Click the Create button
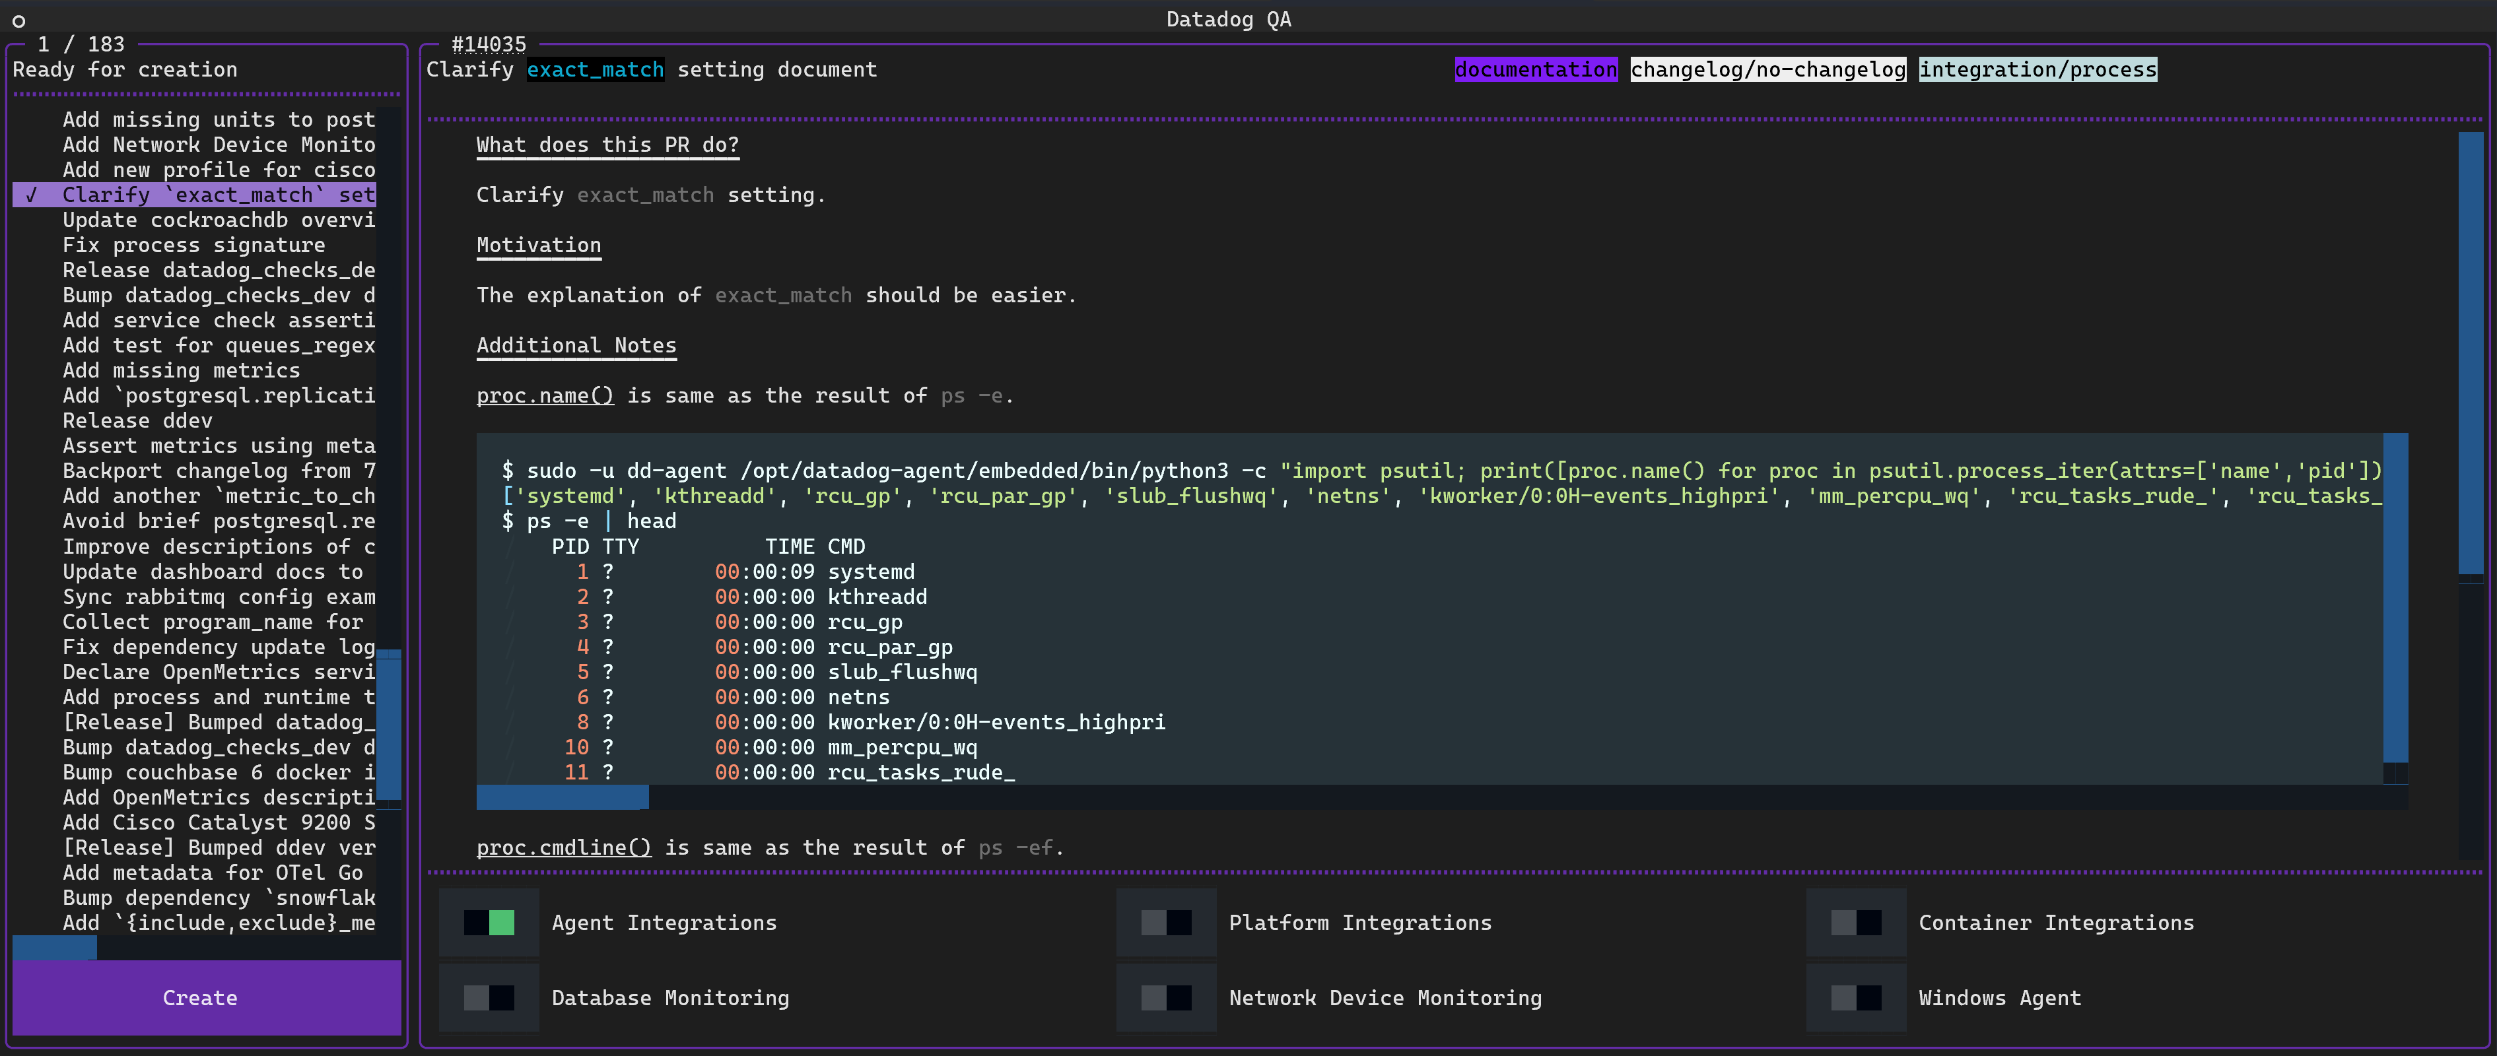The height and width of the screenshot is (1056, 2497). [199, 997]
